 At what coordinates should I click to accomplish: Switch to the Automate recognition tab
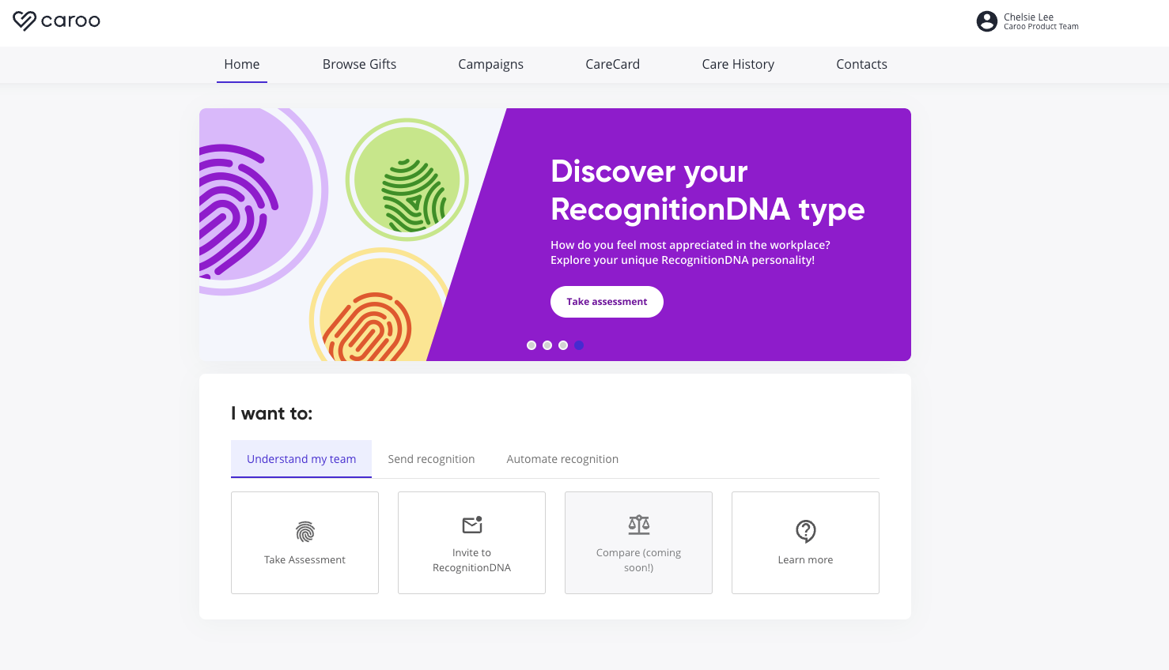pos(562,458)
